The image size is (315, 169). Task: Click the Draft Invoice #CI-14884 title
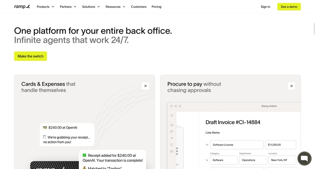point(233,122)
